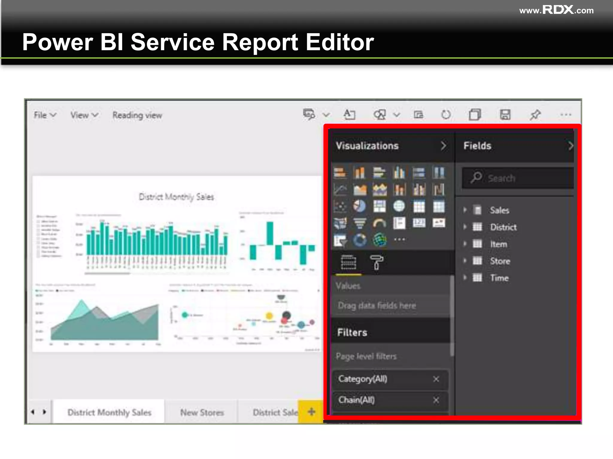Open the Fields well tab icon
This screenshot has width=613, height=459.
click(x=348, y=263)
